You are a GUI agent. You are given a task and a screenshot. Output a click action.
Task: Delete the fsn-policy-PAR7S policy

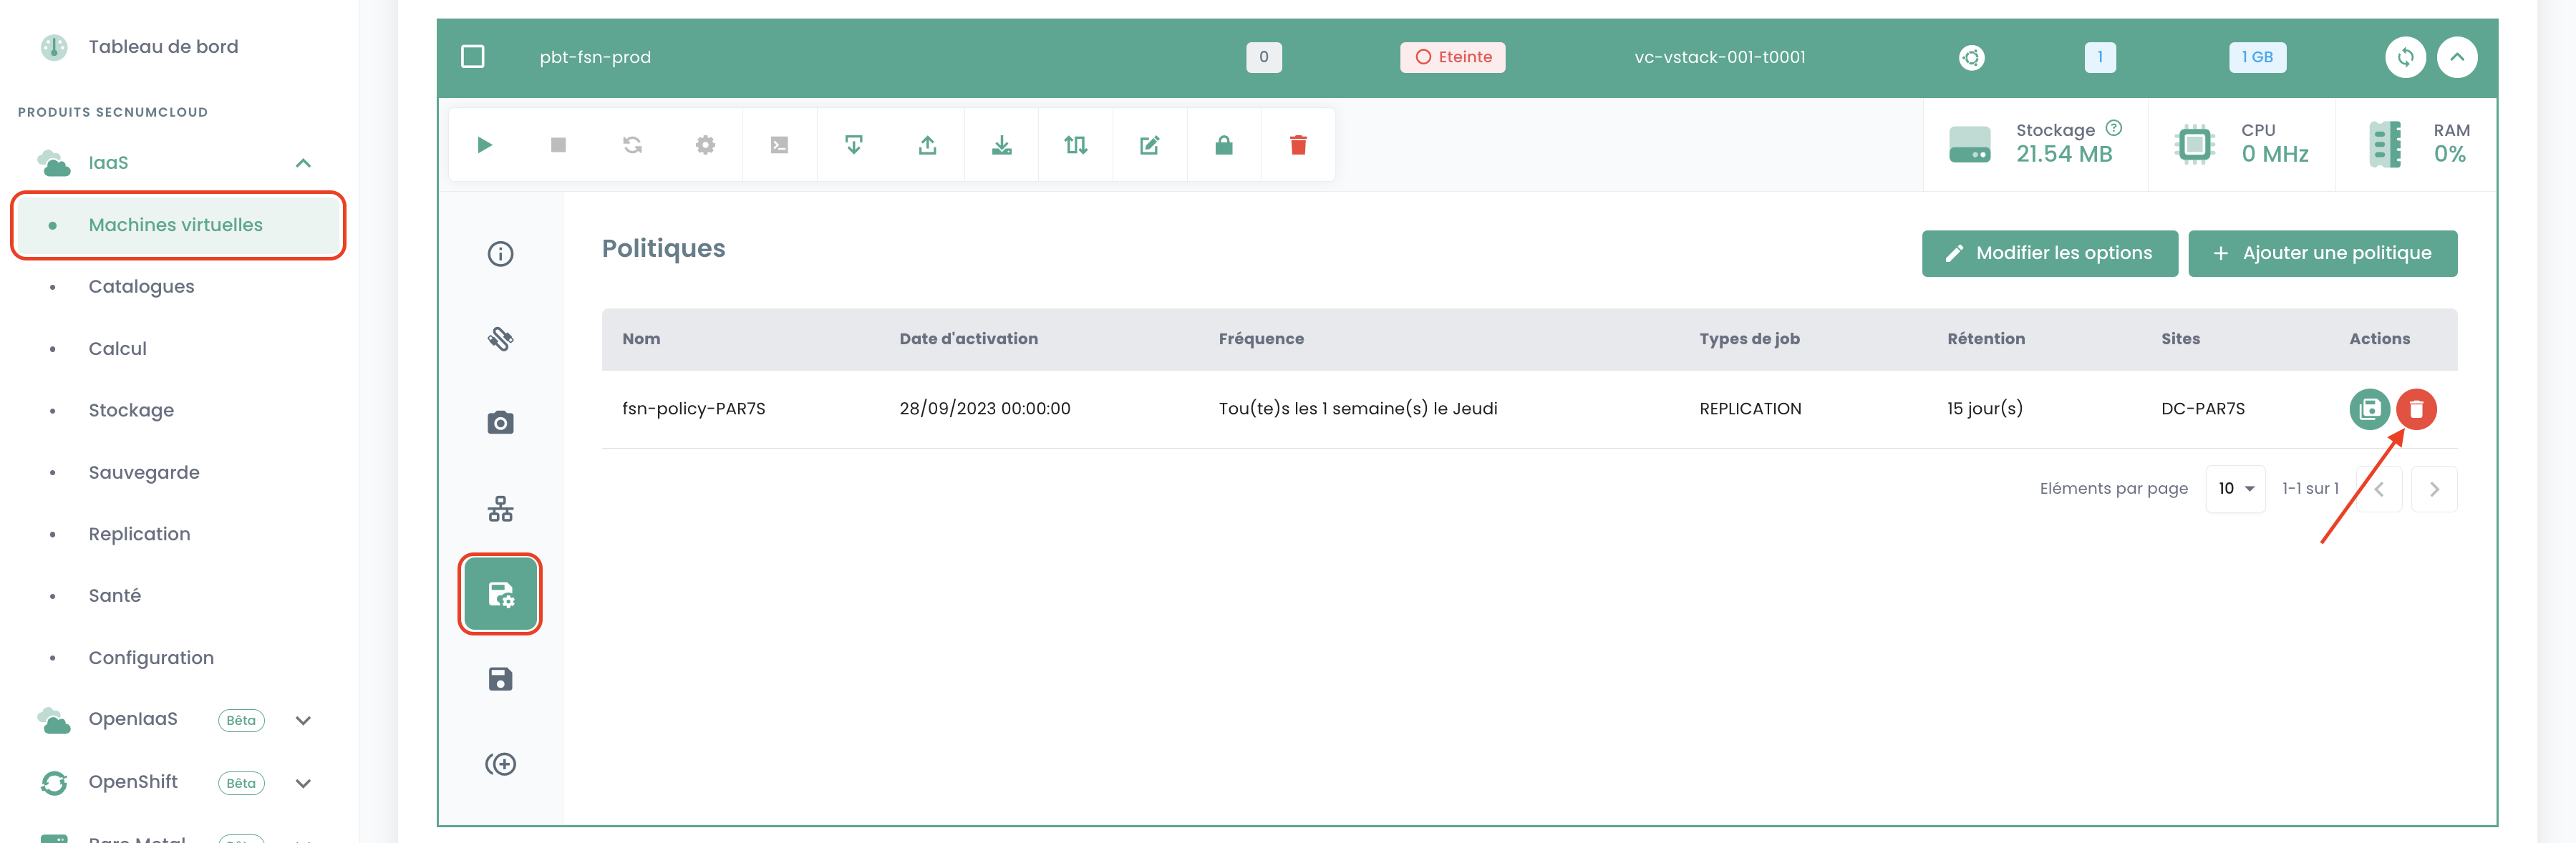[x=2415, y=409]
